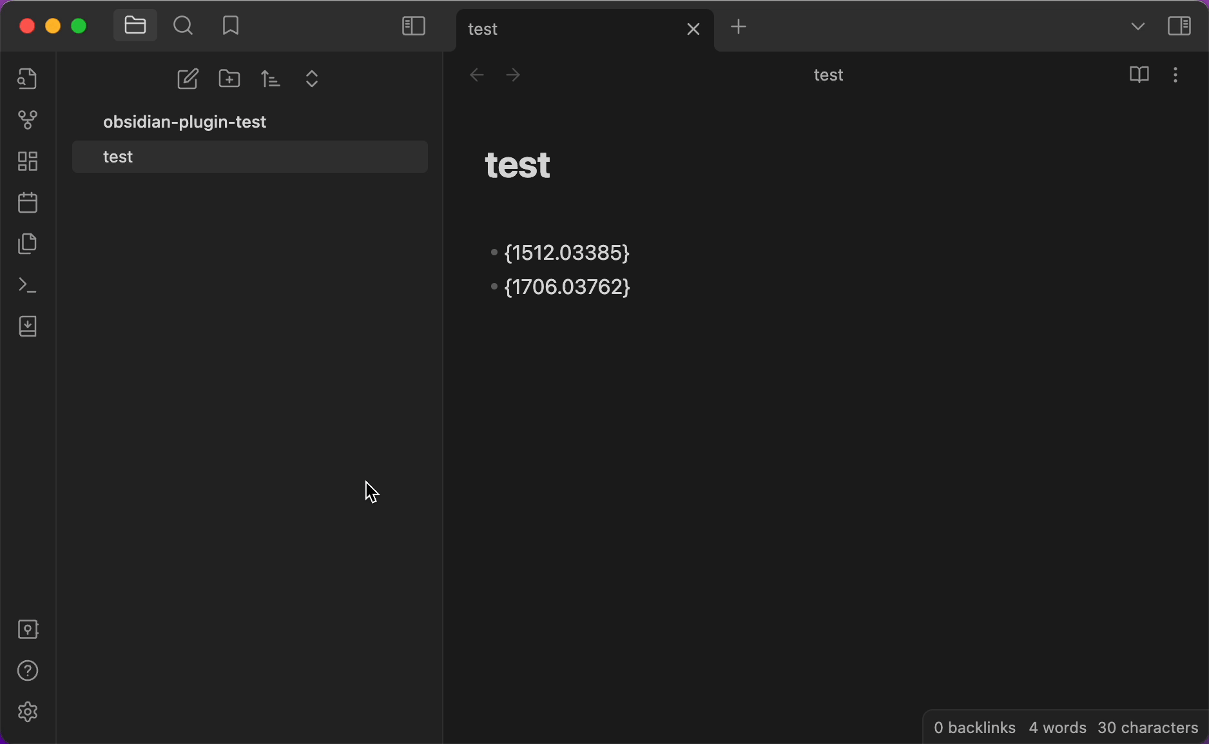
Task: Open today's daily note
Action: [27, 202]
